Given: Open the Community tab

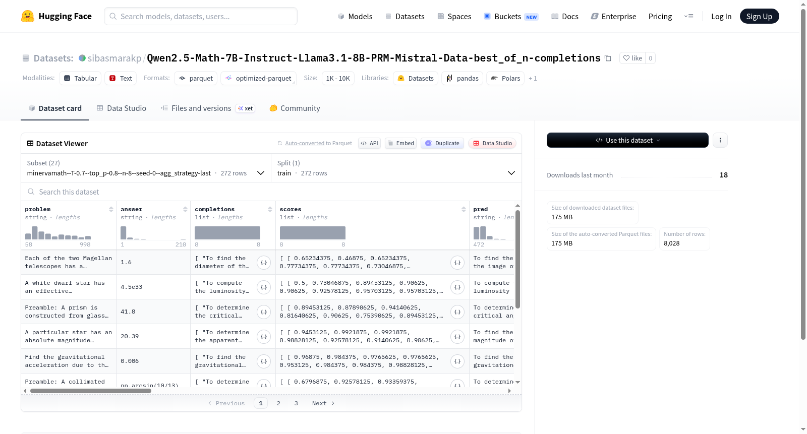Looking at the screenshot, I should click(x=295, y=108).
